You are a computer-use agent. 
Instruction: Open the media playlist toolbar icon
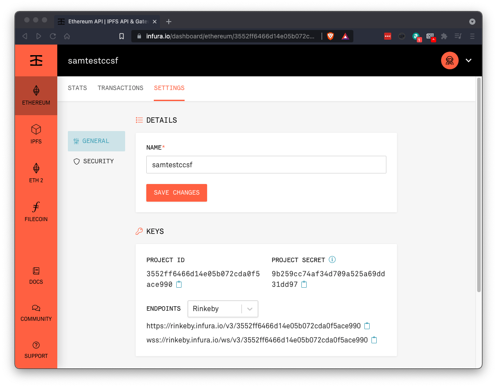[458, 36]
